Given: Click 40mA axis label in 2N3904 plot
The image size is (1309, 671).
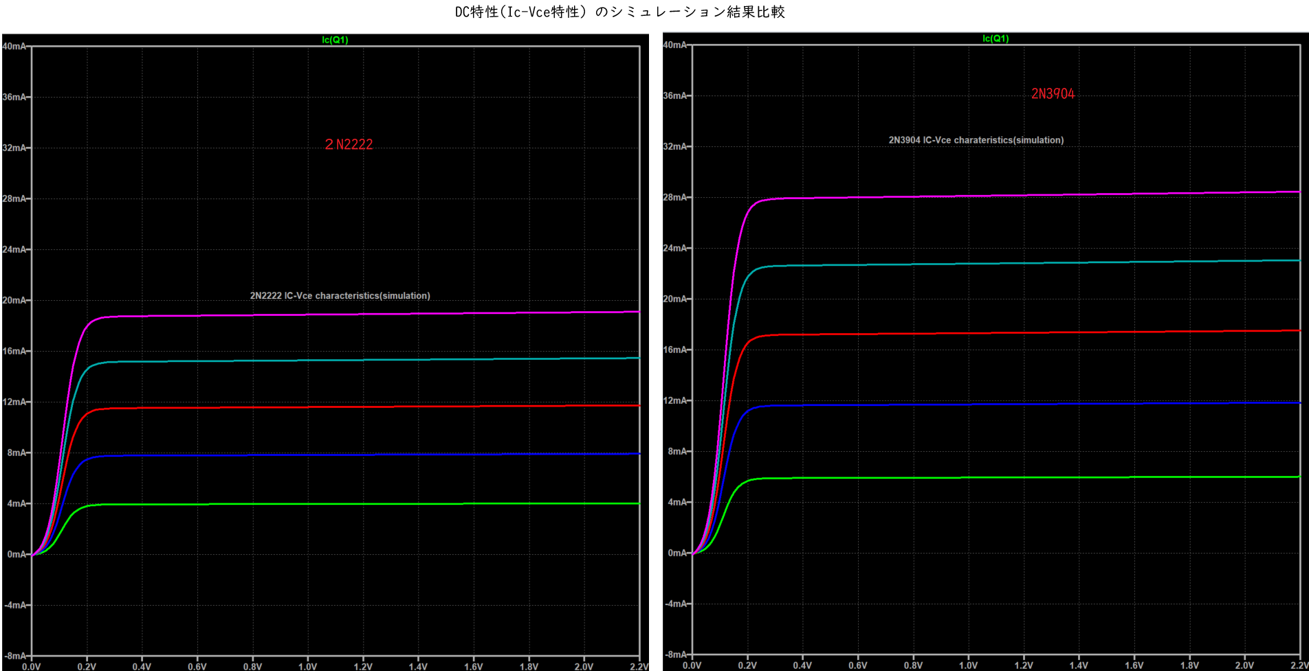Looking at the screenshot, I should point(674,45).
